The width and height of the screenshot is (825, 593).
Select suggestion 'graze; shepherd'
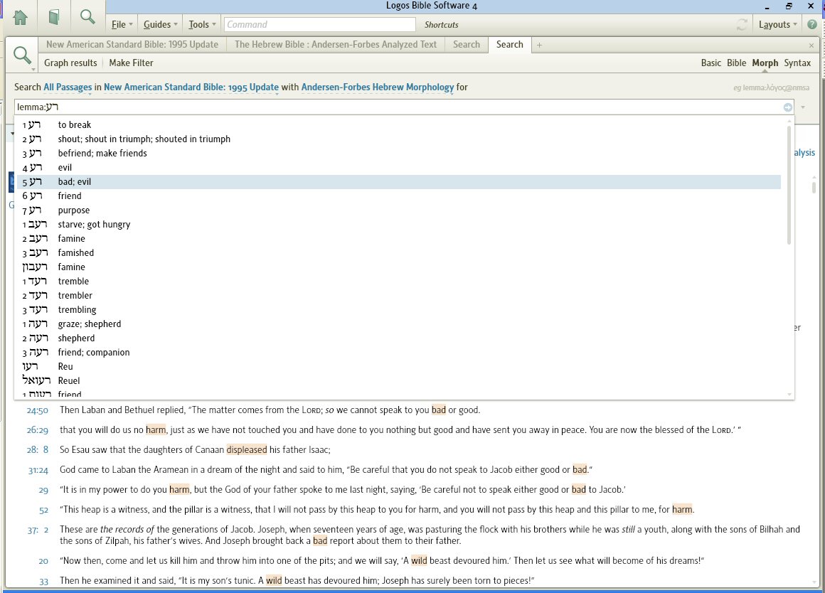pyautogui.click(x=399, y=324)
